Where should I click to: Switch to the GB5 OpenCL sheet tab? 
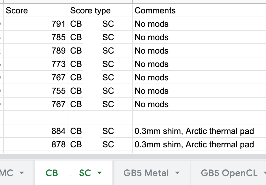[x=229, y=173]
